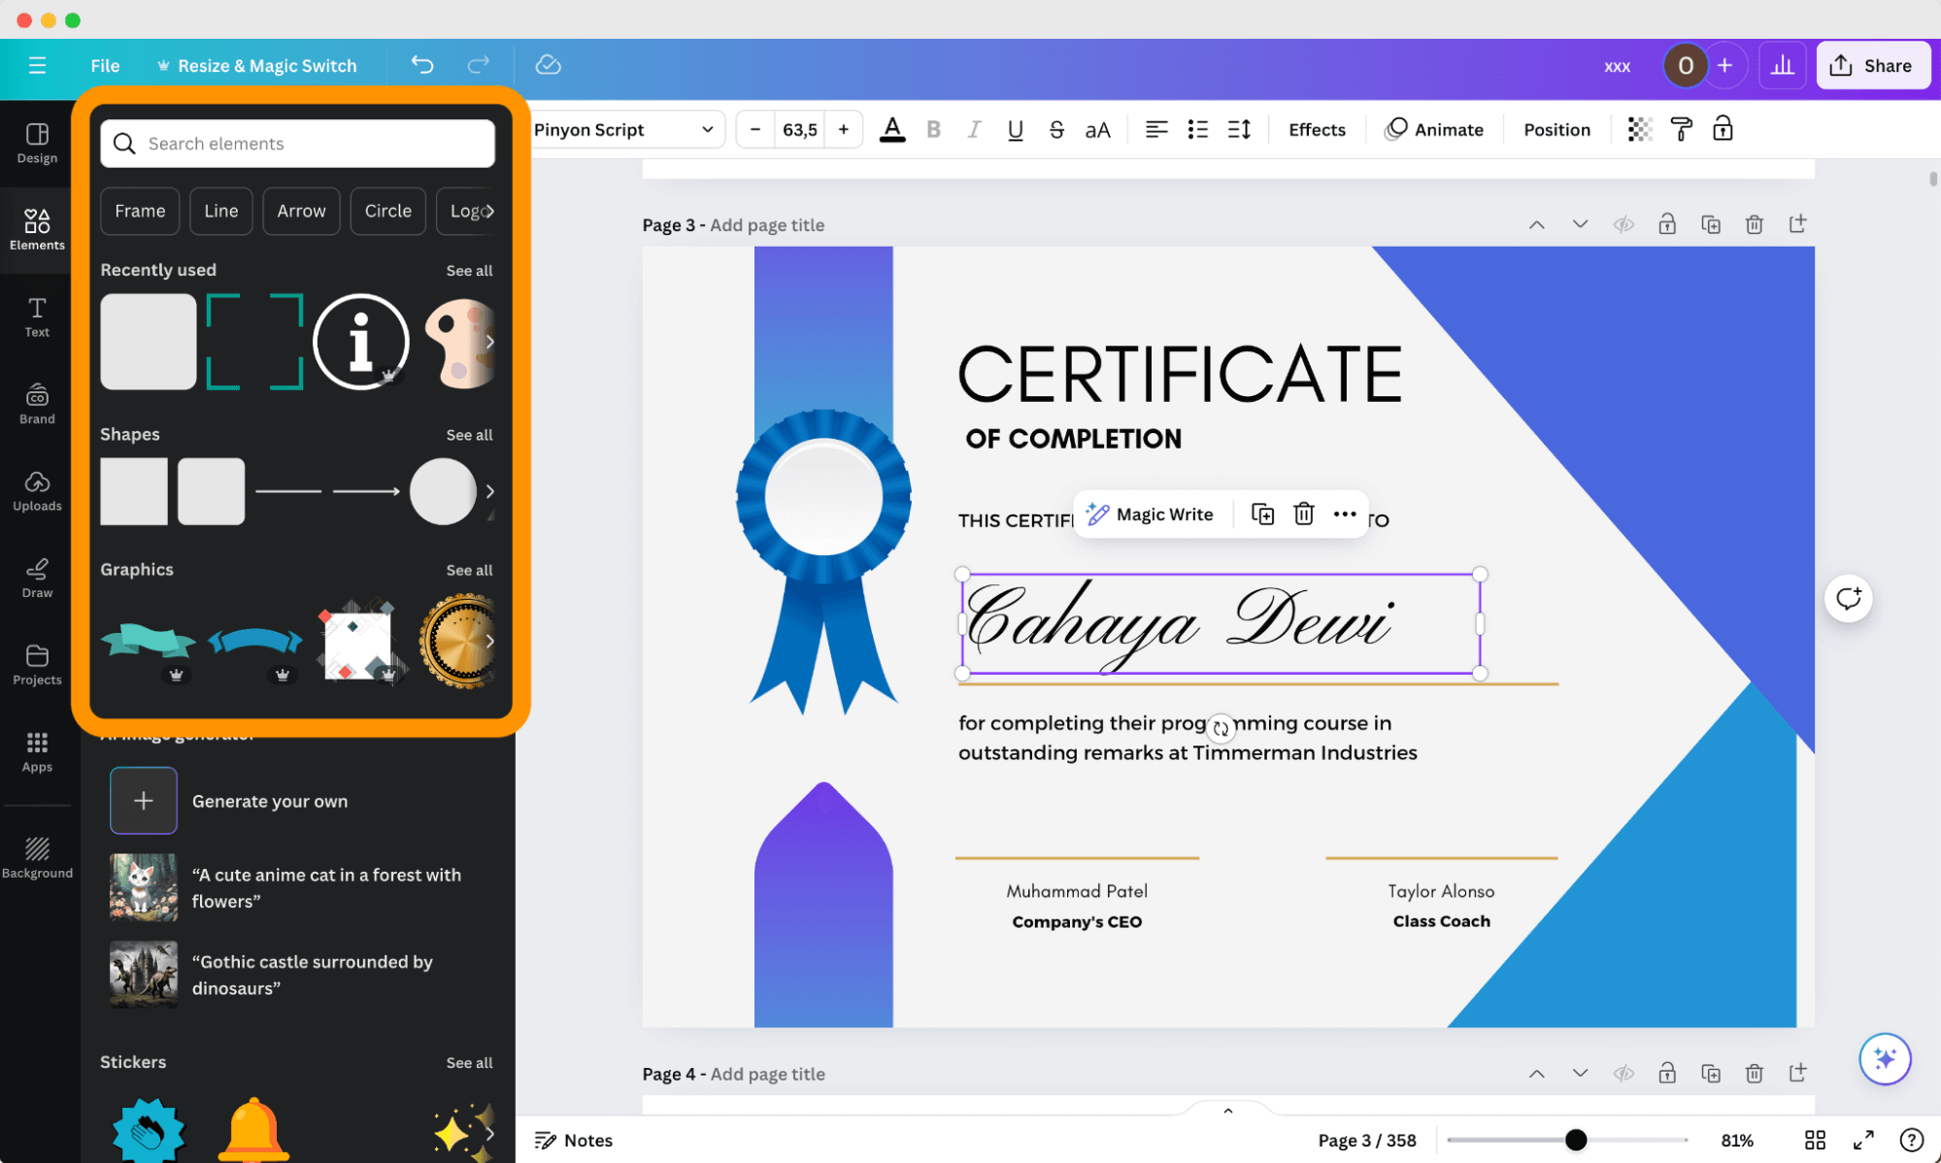Toggle strikethrough formatting
1941x1163 pixels.
coord(1056,129)
